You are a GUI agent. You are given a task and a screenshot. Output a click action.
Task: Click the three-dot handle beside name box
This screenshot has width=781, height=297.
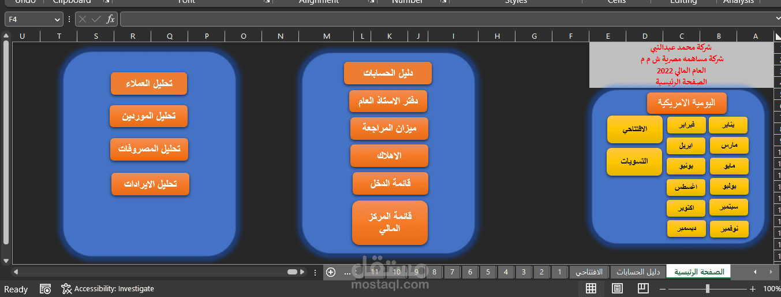pyautogui.click(x=69, y=19)
